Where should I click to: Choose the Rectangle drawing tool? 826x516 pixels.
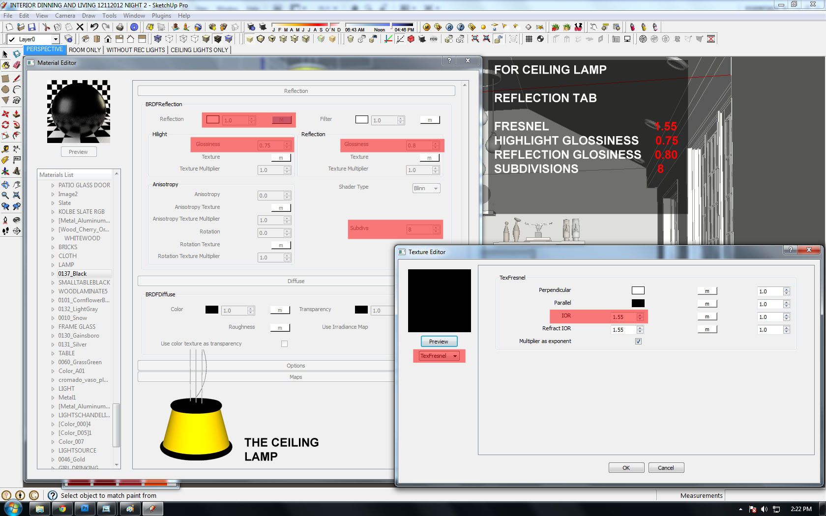coord(5,78)
